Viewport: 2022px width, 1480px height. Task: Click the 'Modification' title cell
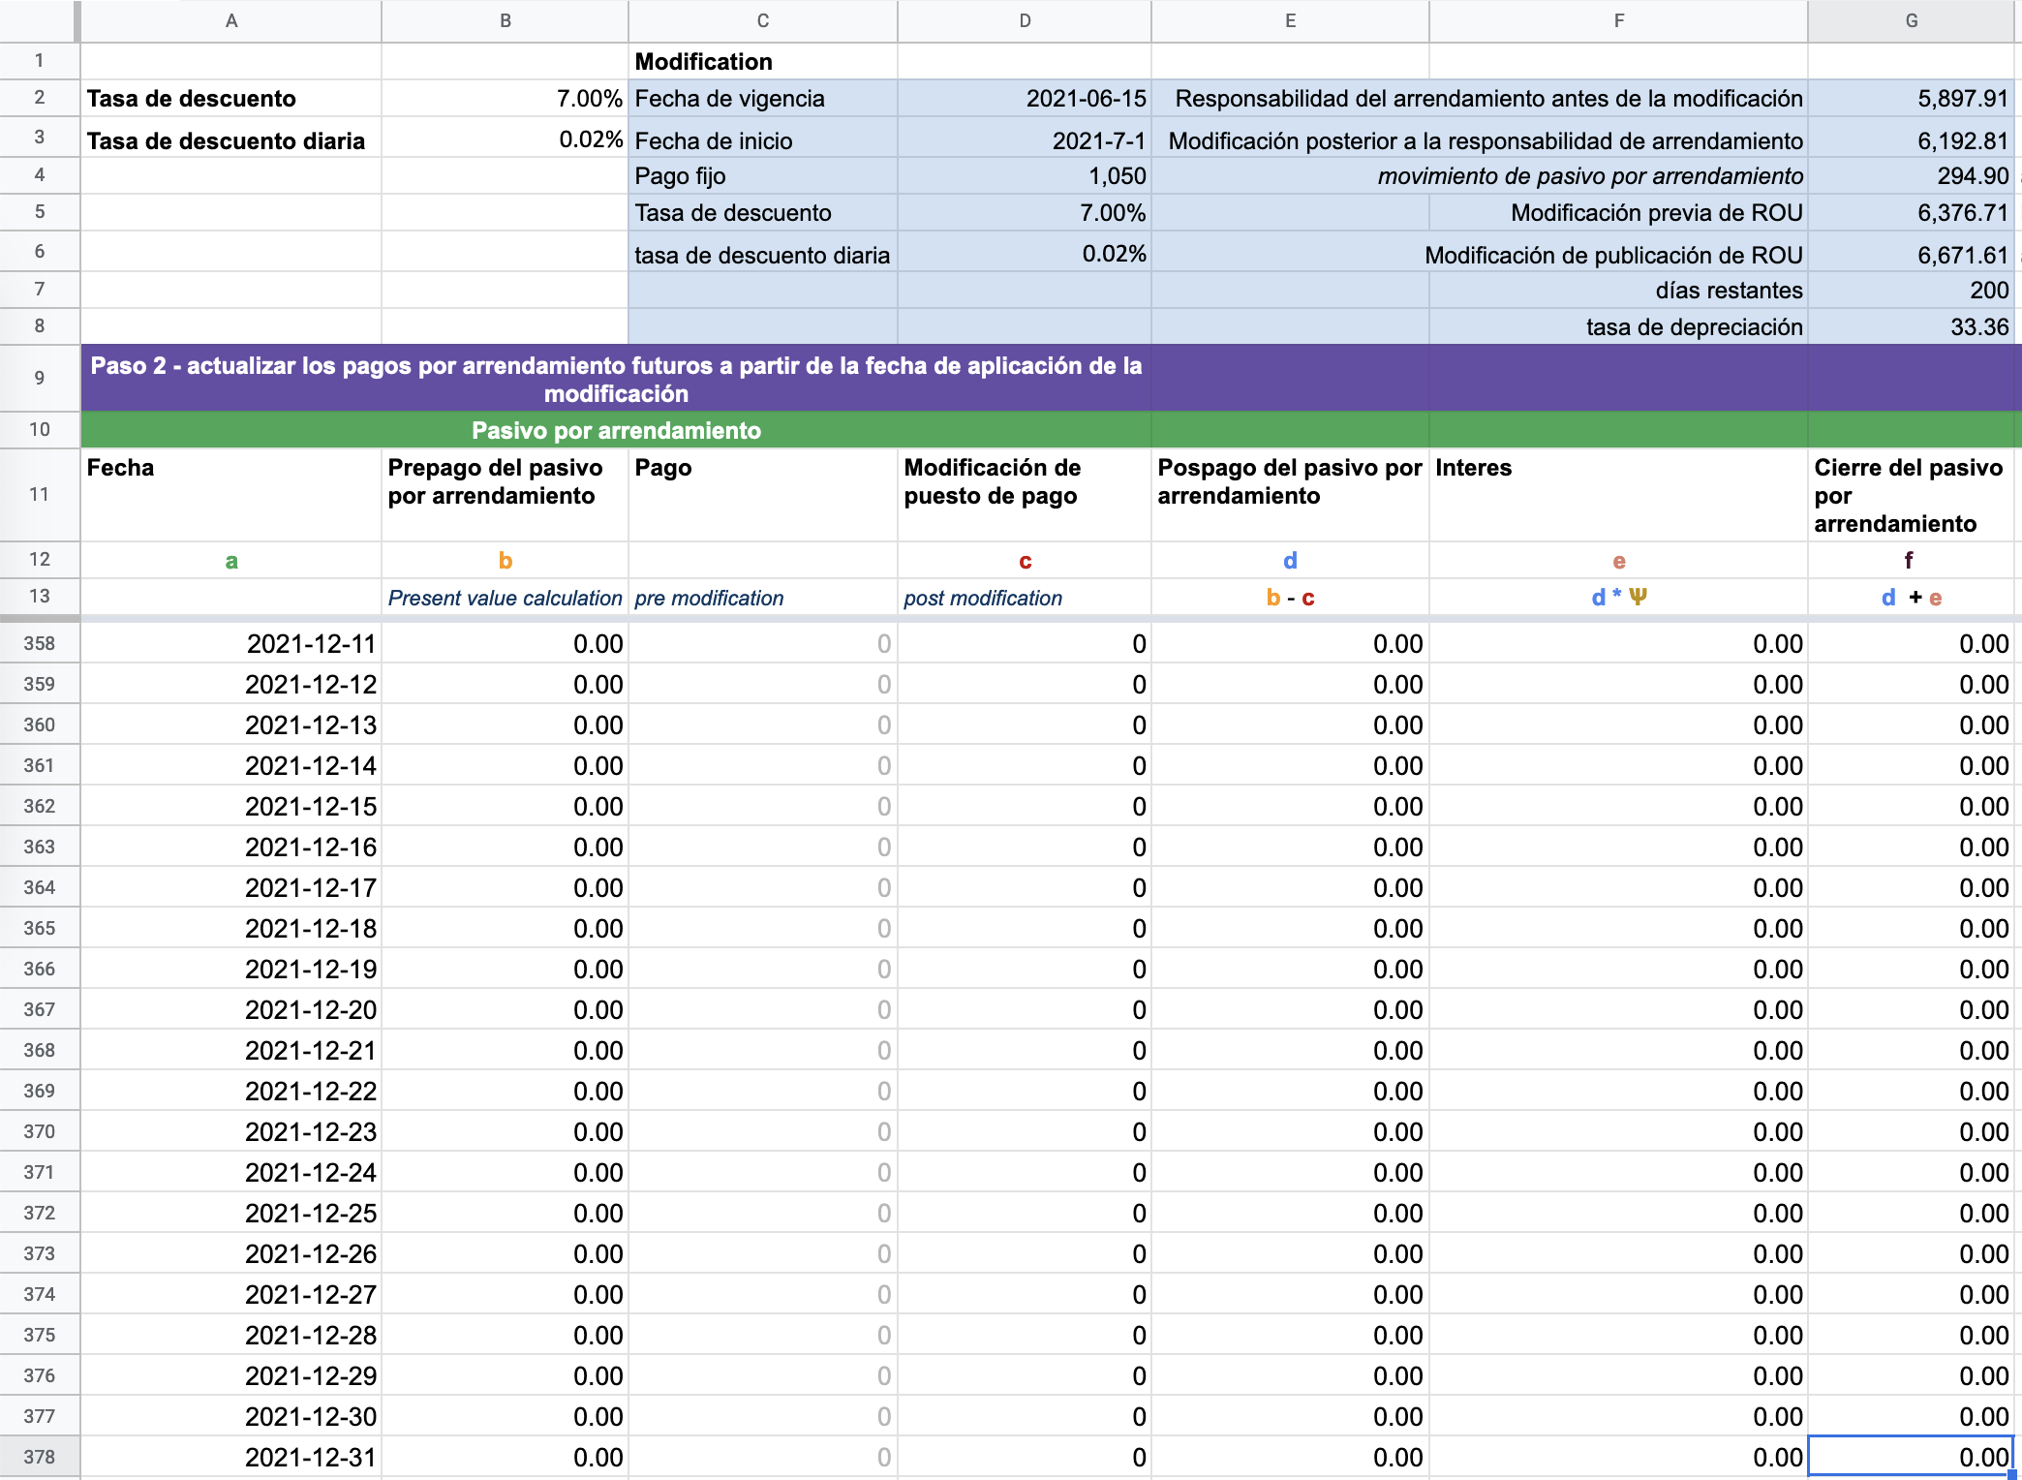763,61
